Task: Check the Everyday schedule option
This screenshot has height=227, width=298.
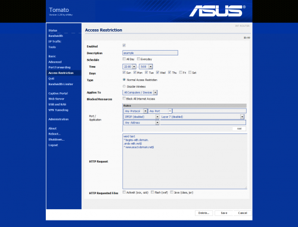Action: pyautogui.click(x=138, y=59)
